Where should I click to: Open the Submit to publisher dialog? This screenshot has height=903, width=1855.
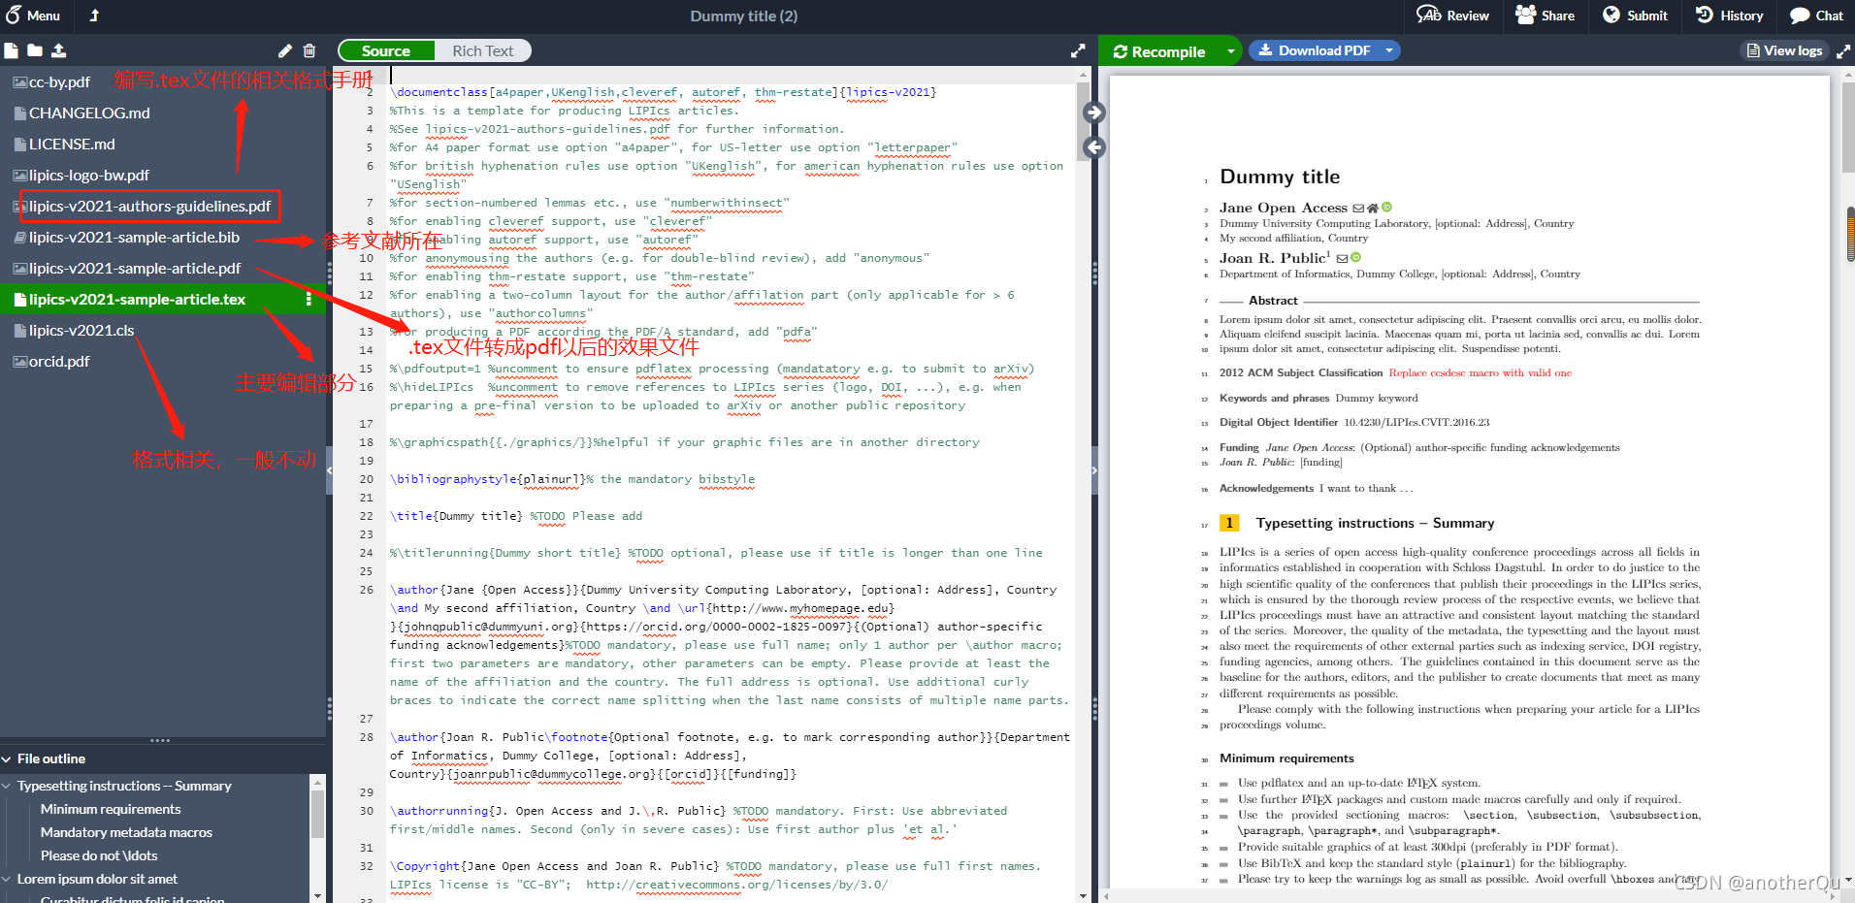point(1635,16)
